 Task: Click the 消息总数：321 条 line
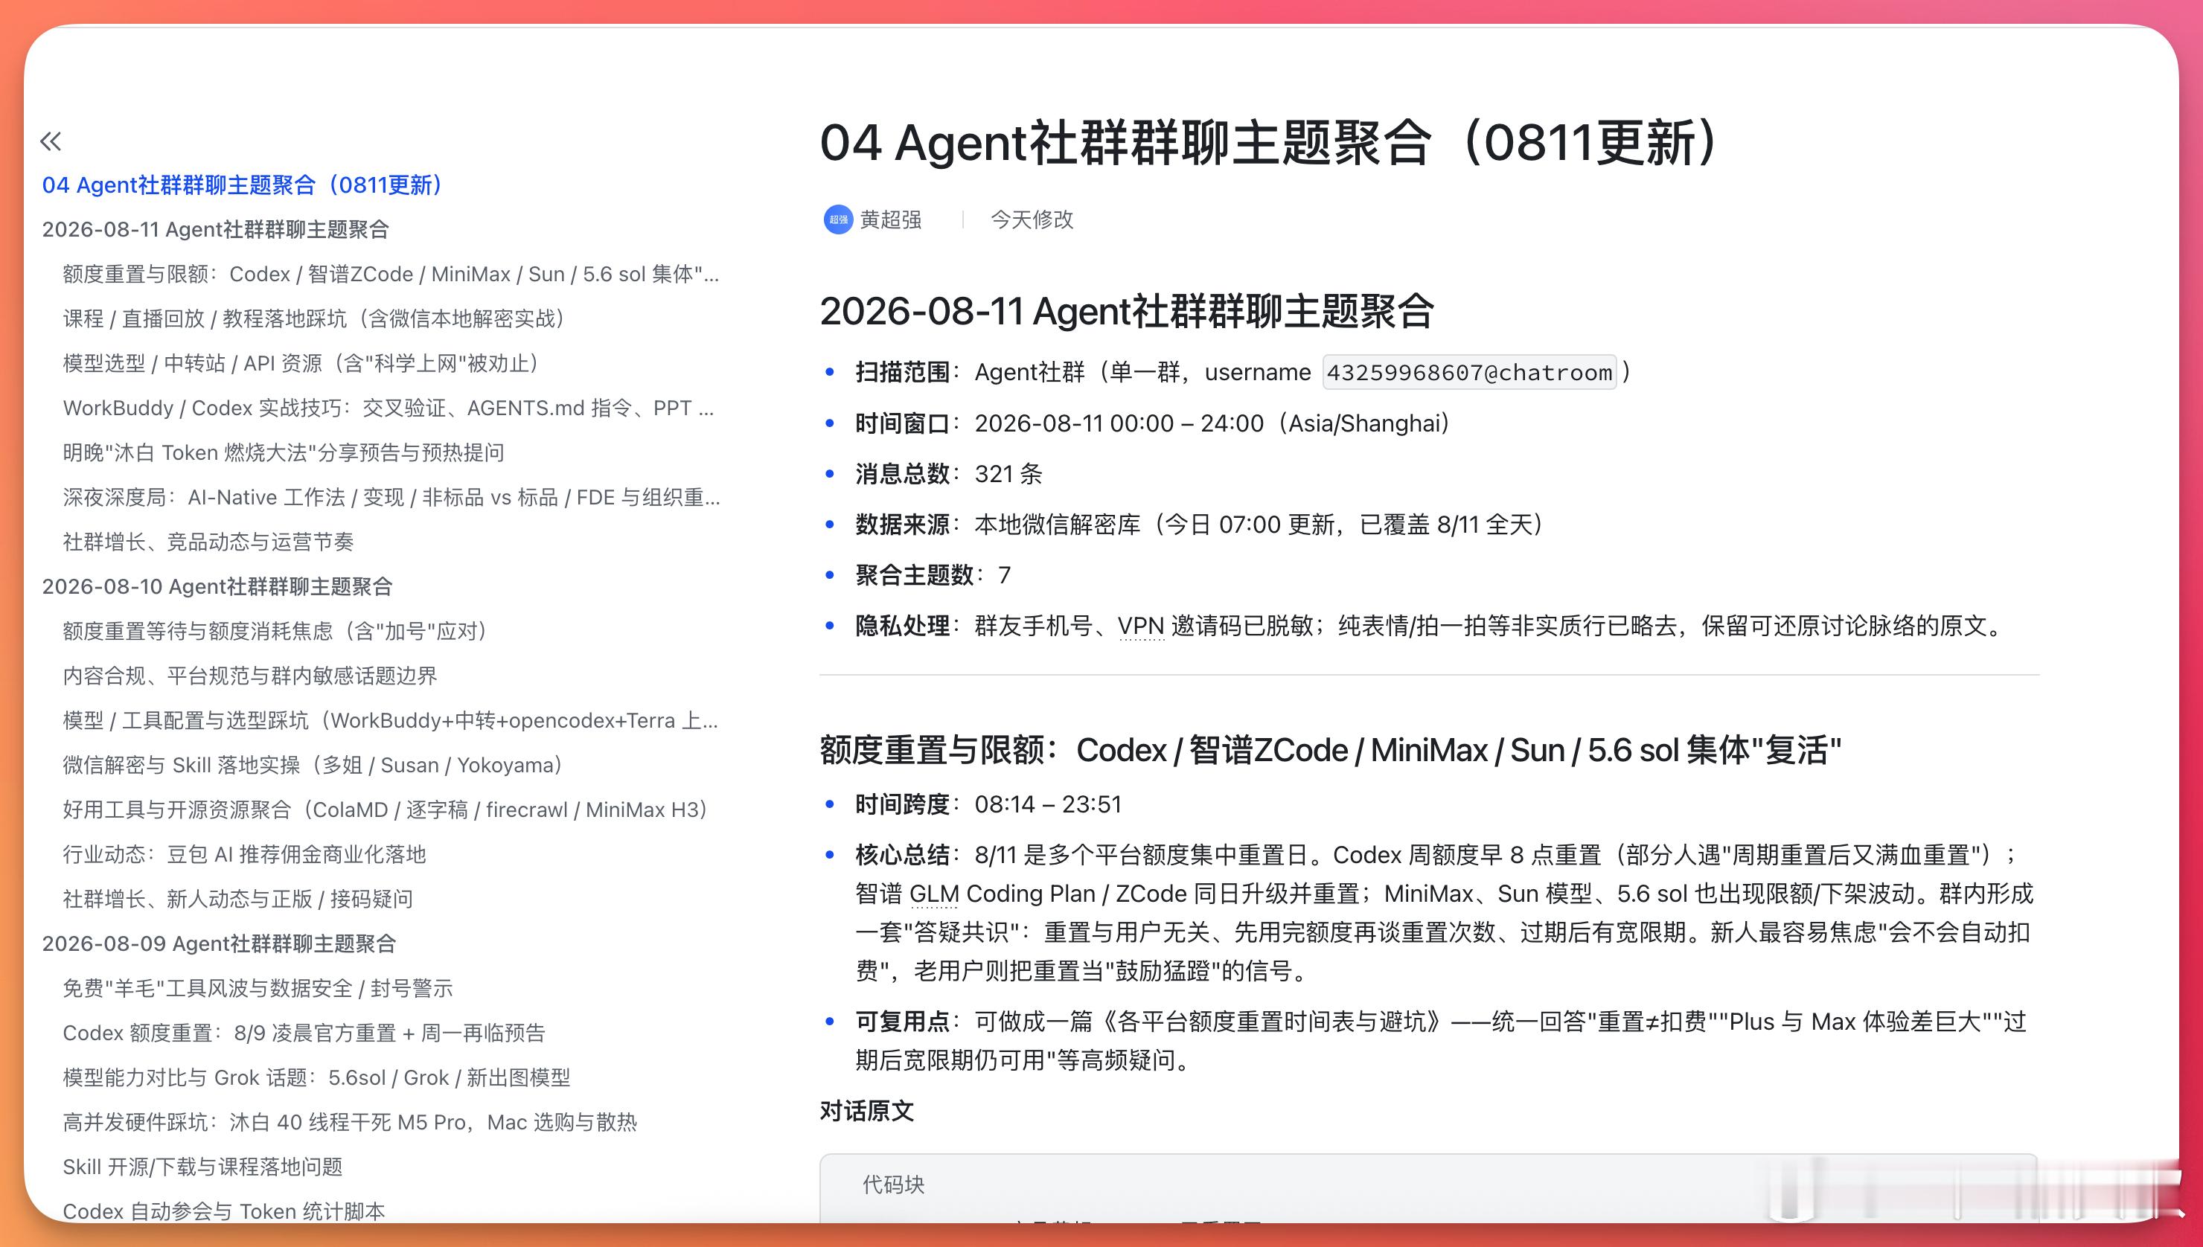[949, 474]
